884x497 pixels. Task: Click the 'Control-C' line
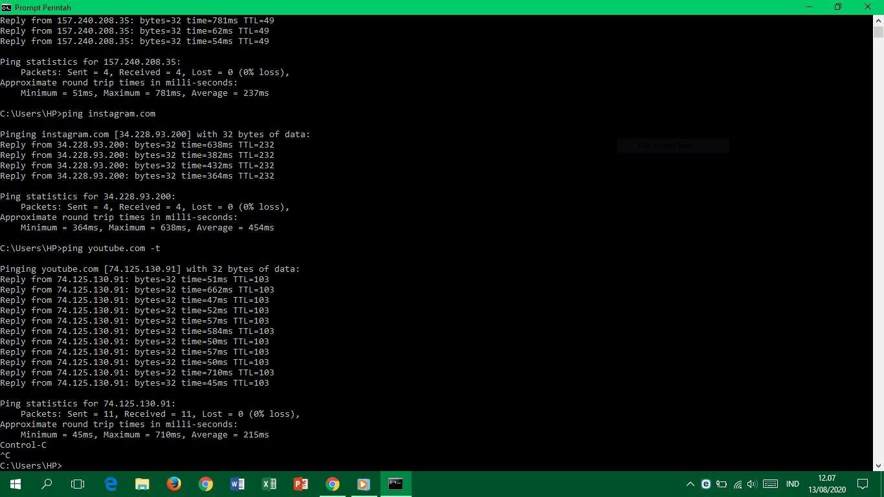coord(23,445)
